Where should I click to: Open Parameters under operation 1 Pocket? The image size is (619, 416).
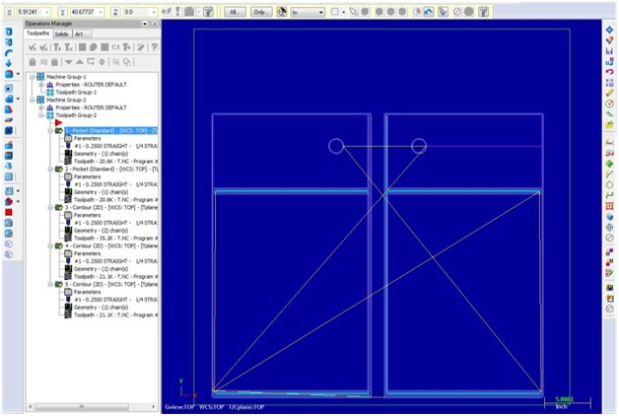87,139
